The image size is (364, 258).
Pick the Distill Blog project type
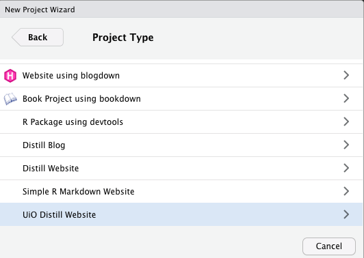[181, 145]
